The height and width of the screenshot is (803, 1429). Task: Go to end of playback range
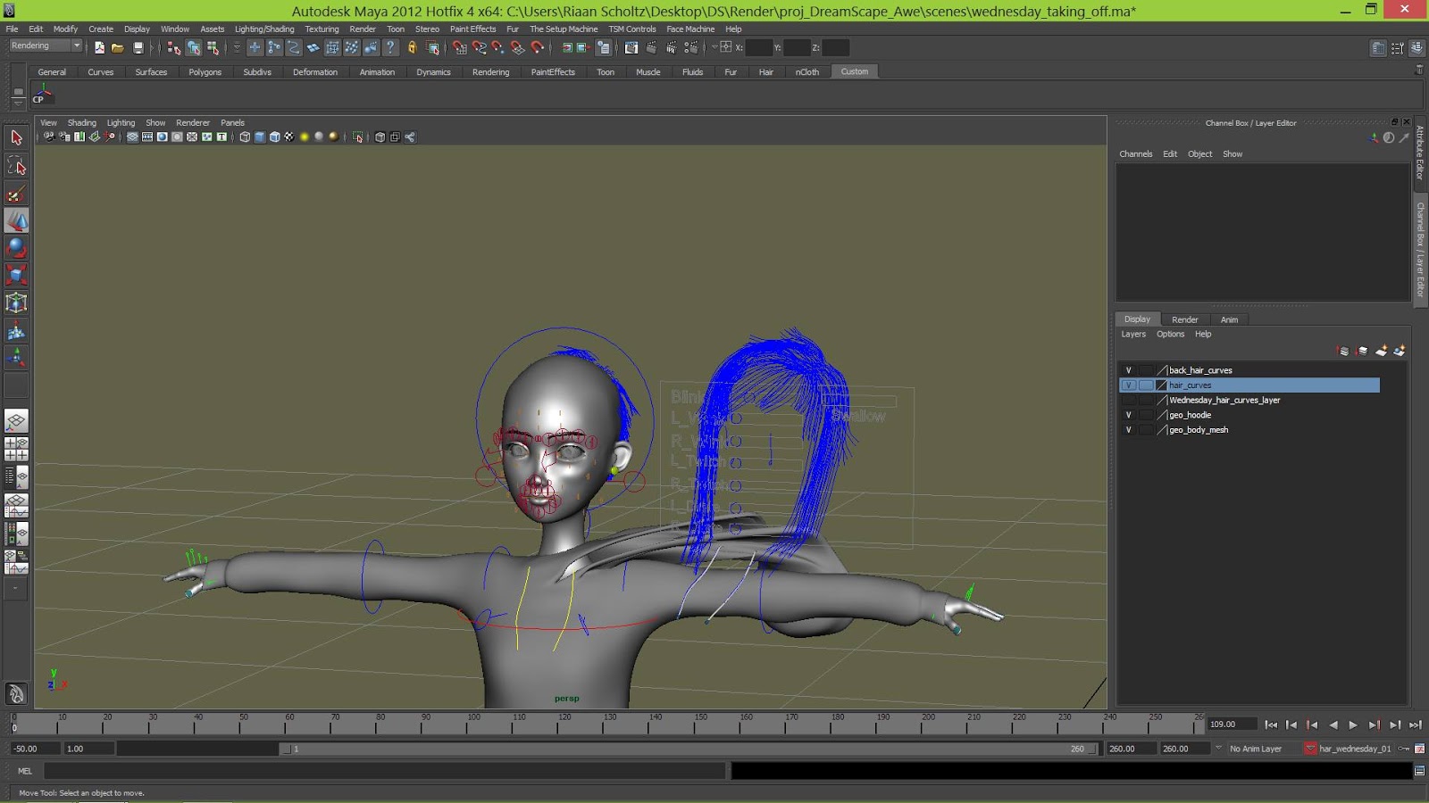1415,725
